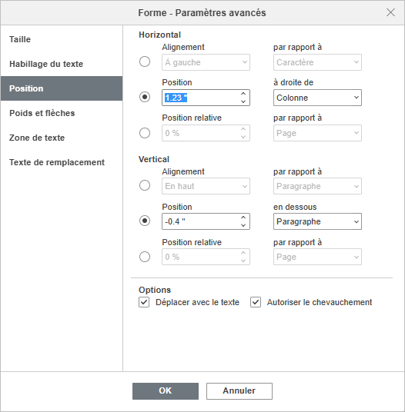The image size is (405, 412).
Task: Click in the vertical Position -0.4 field
Action: coord(201,221)
